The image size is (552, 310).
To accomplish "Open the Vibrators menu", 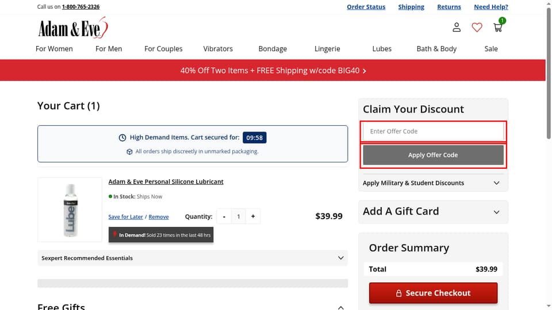I will tap(218, 49).
